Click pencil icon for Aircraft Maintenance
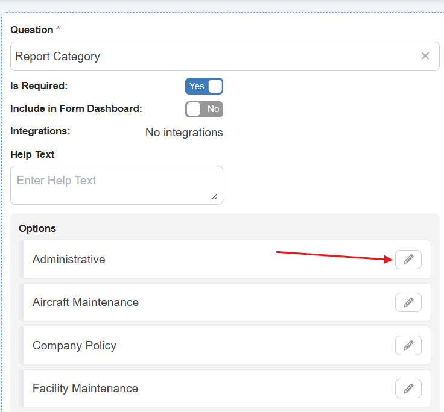Image resolution: width=444 pixels, height=412 pixels. coord(408,302)
